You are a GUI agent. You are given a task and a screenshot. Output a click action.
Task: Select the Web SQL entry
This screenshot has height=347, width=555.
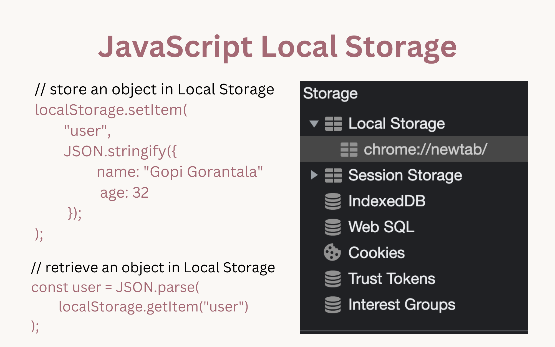[x=381, y=227]
